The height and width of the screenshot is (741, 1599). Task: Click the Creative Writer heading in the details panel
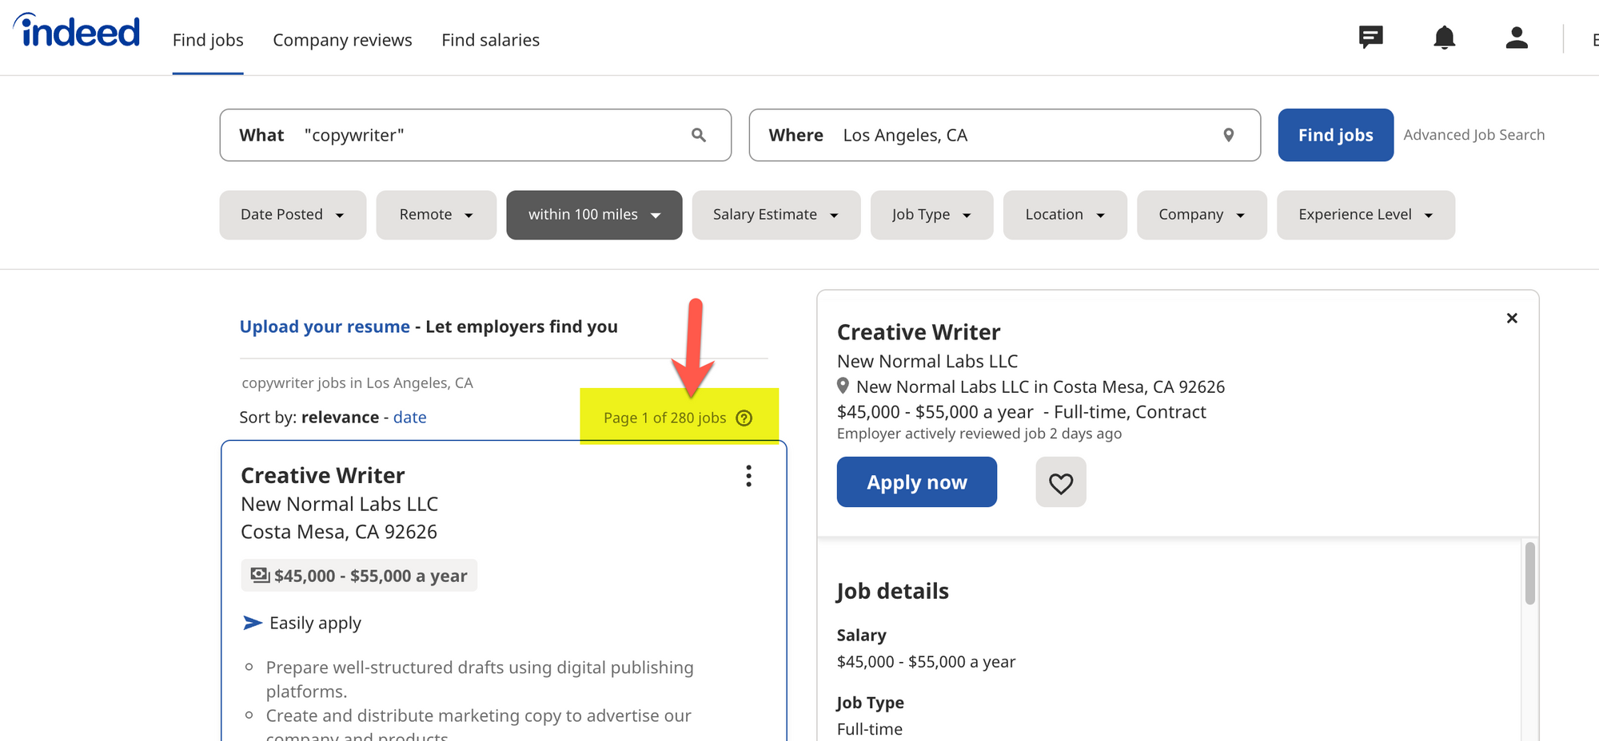919,332
